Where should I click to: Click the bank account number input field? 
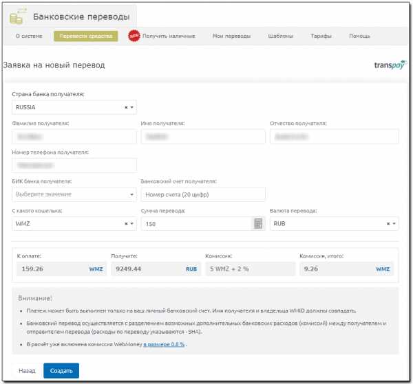[202, 194]
